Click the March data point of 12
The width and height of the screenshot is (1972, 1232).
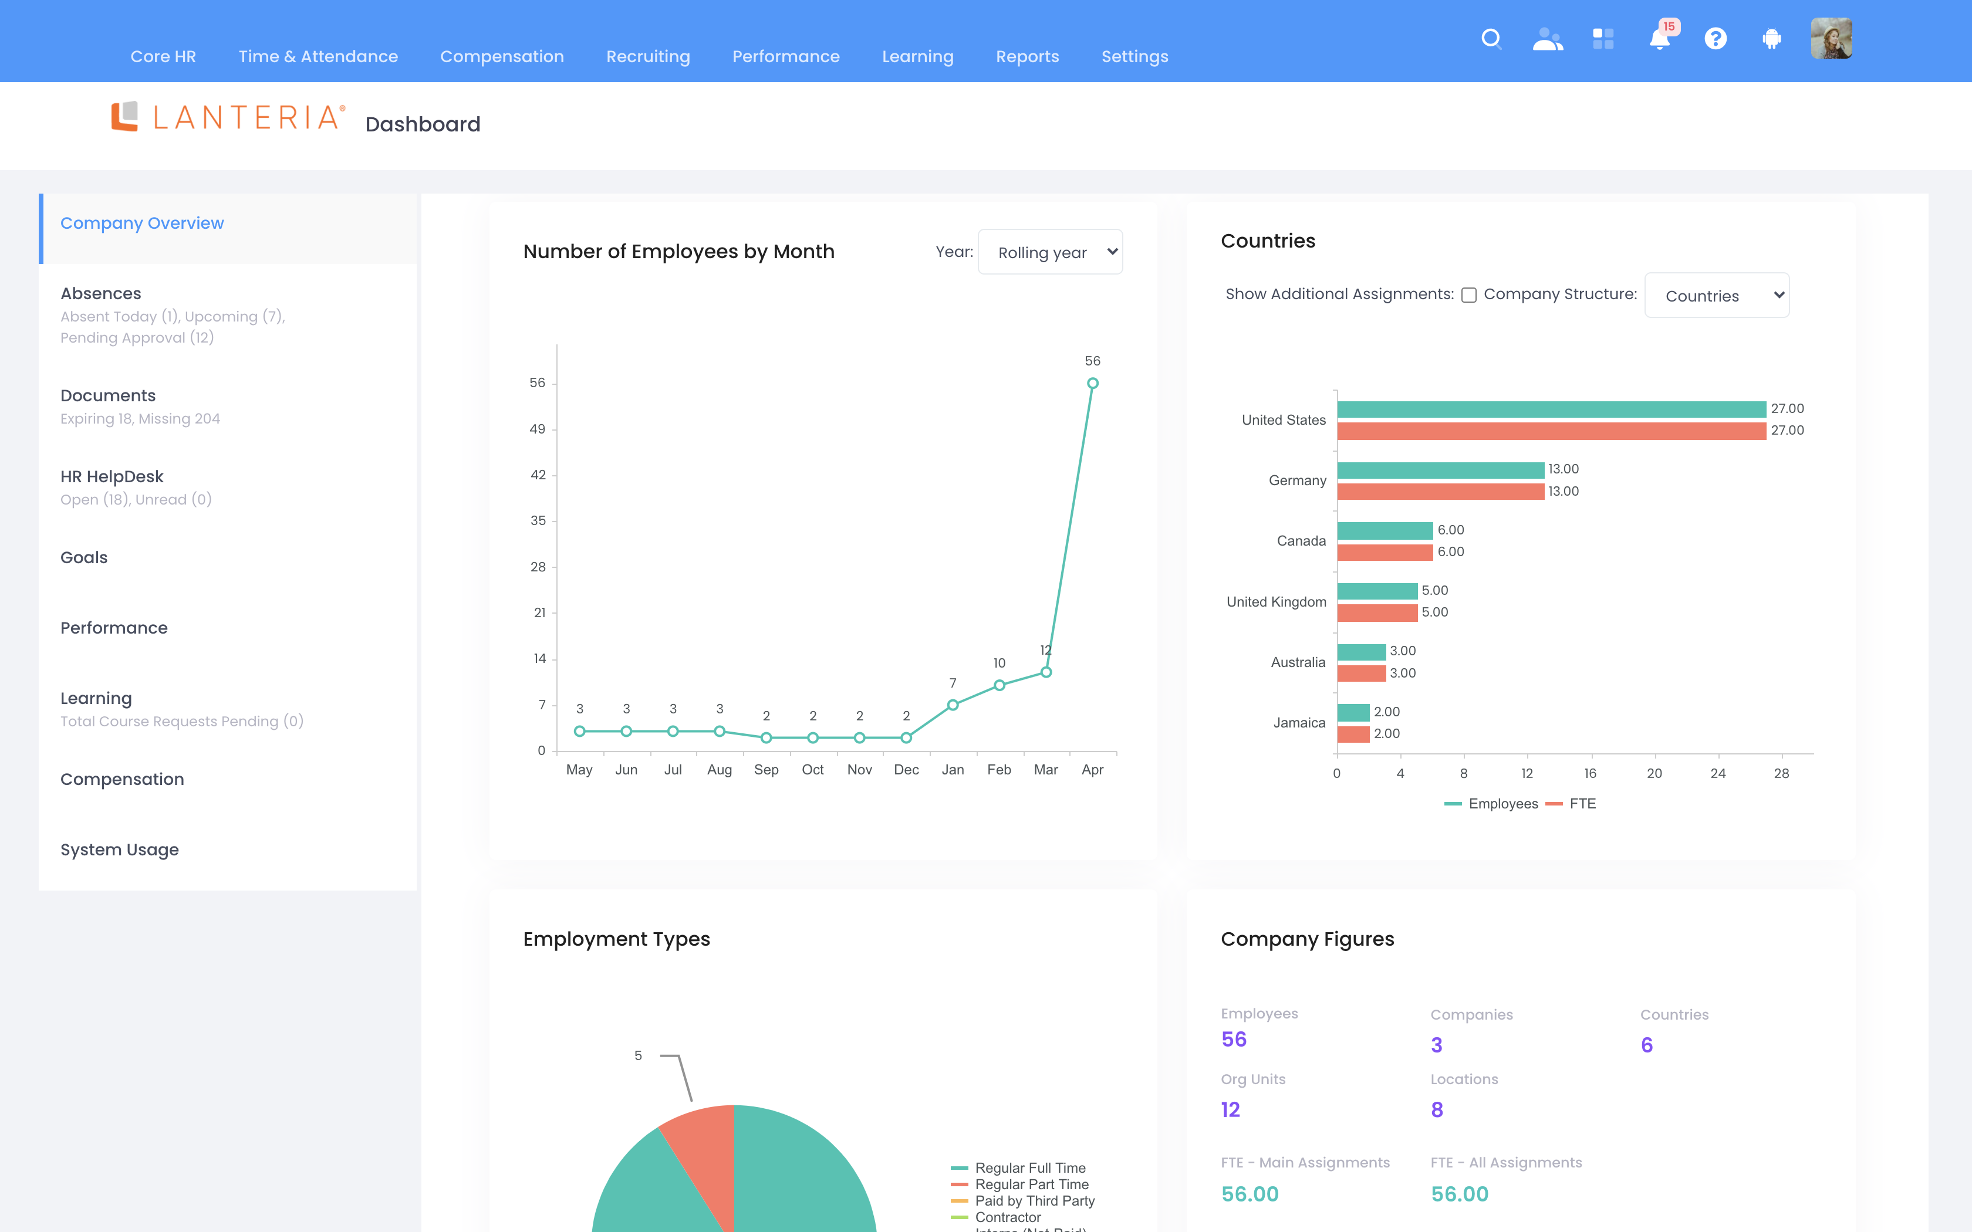click(x=1046, y=672)
